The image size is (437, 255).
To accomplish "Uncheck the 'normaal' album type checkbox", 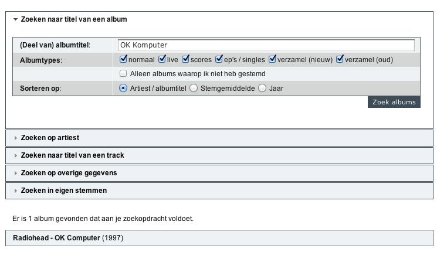I will (x=123, y=59).
